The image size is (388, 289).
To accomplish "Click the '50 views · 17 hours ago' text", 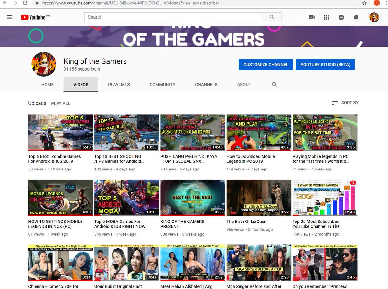I will (50, 169).
